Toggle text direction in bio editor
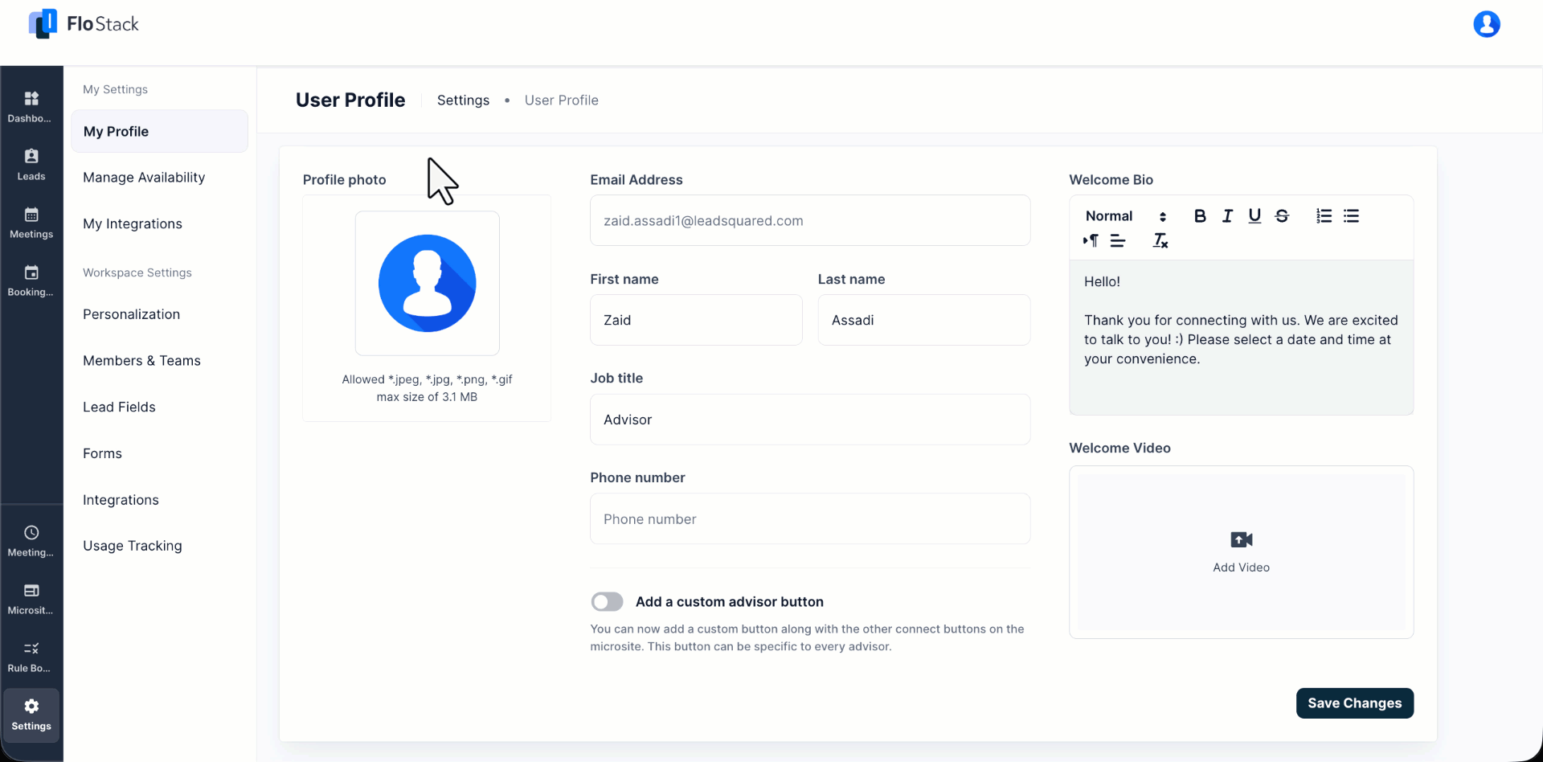Viewport: 1543px width, 762px height. (1091, 240)
